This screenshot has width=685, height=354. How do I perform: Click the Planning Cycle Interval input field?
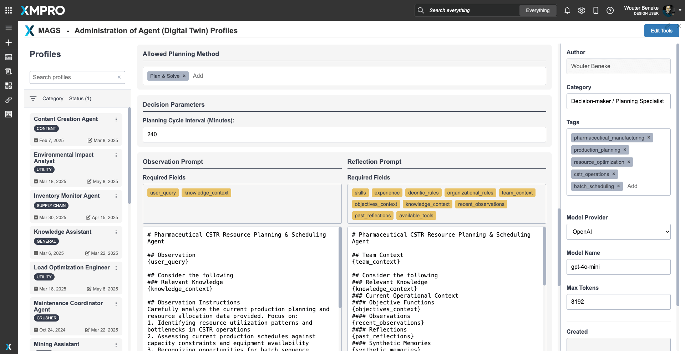[x=344, y=135]
